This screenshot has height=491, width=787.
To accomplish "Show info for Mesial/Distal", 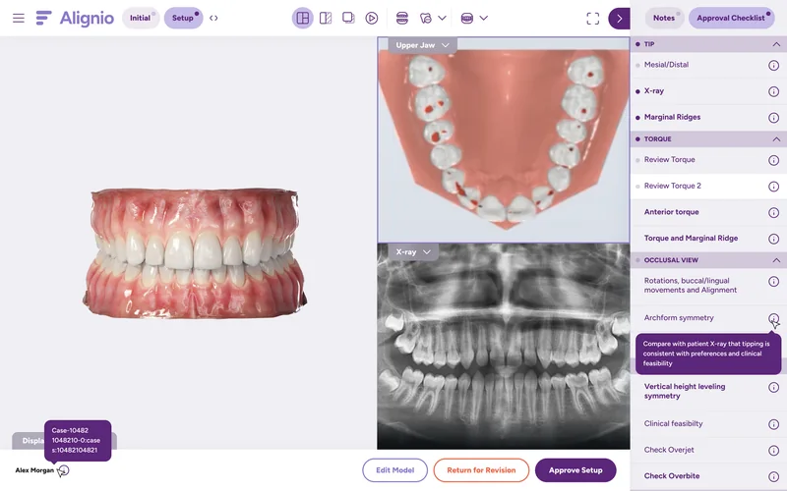I will click(773, 66).
